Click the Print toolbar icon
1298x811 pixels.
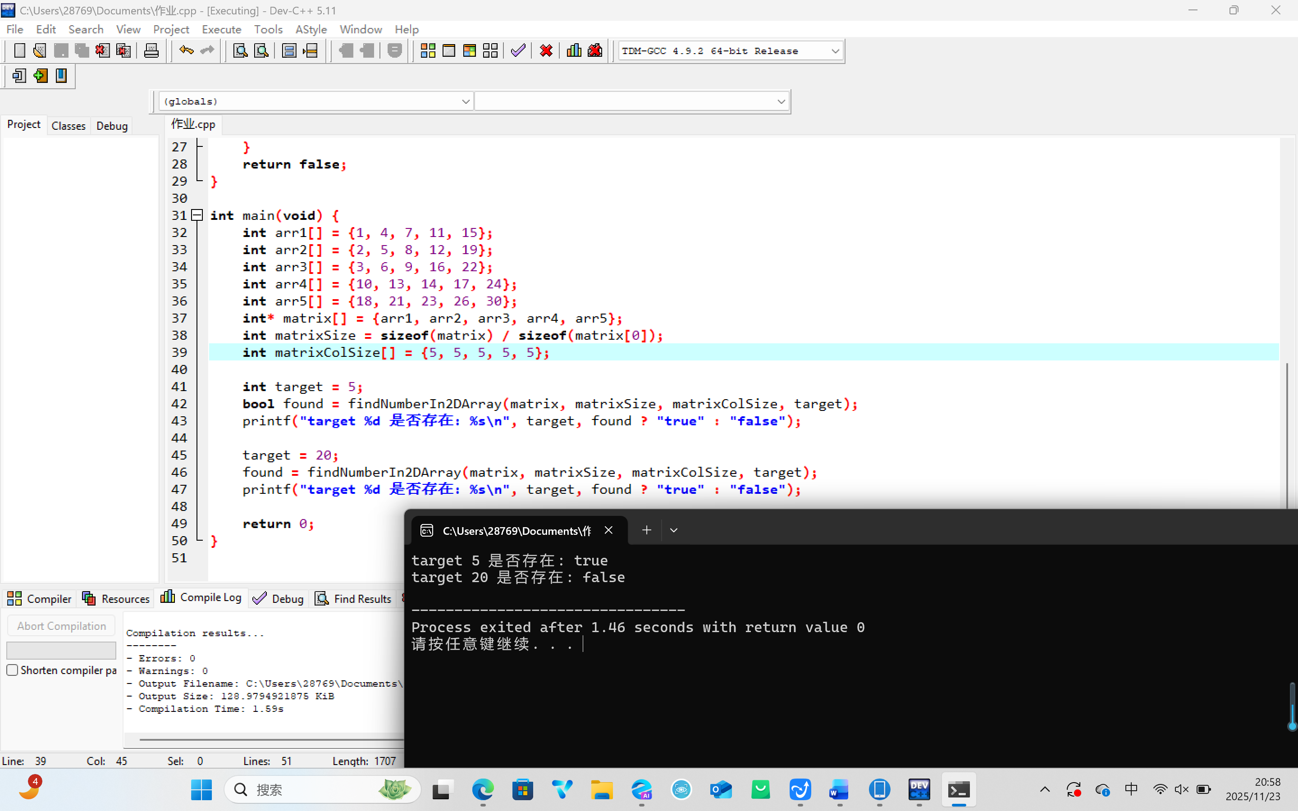pyautogui.click(x=151, y=51)
